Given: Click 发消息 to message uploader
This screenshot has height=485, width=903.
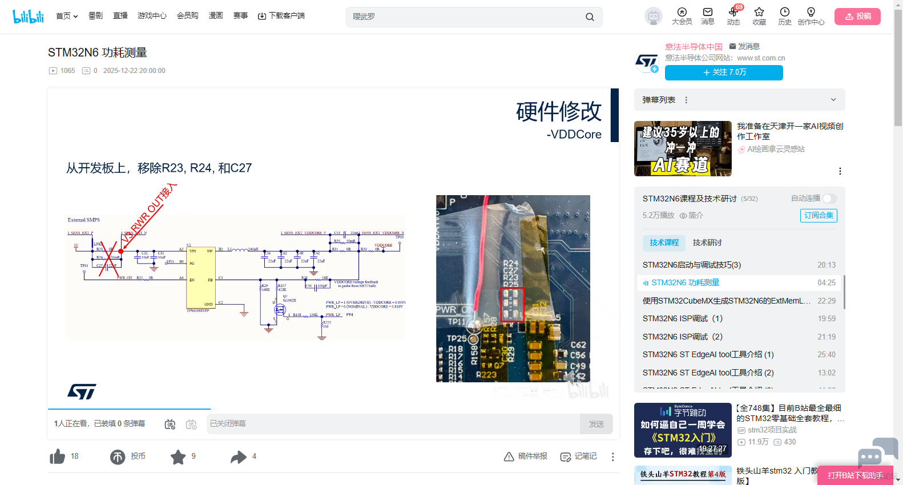Looking at the screenshot, I should click(x=744, y=46).
